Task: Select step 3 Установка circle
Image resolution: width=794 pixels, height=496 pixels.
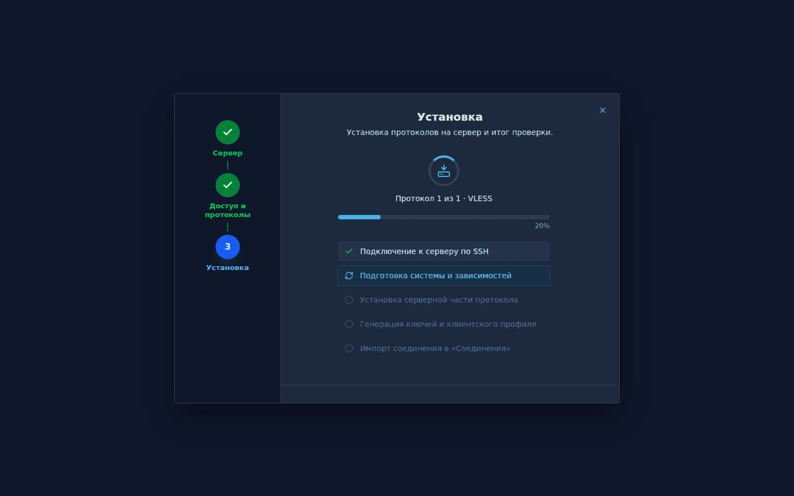Action: 228,247
